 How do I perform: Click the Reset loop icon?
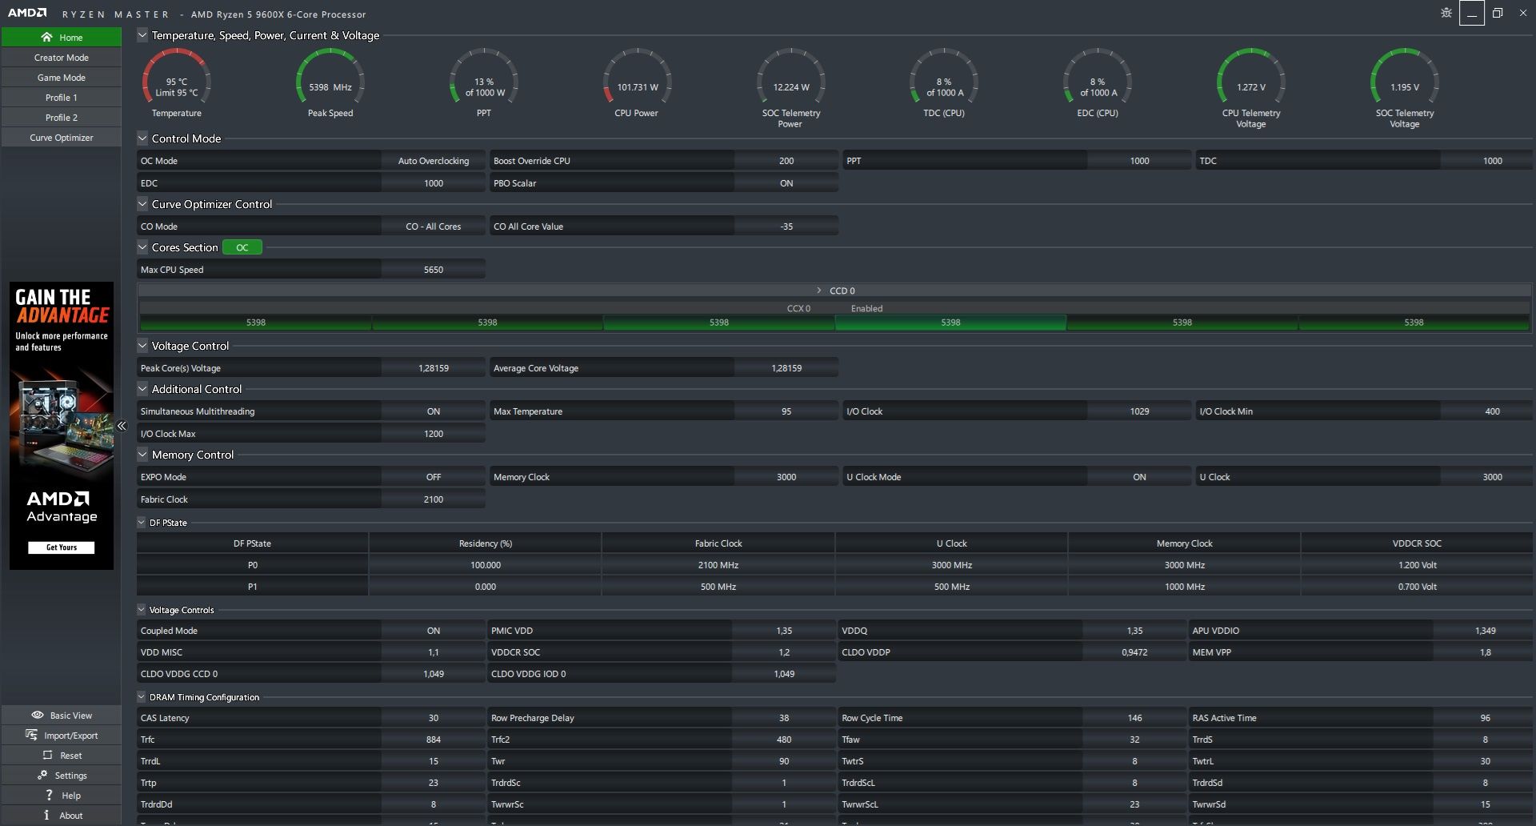pos(47,755)
